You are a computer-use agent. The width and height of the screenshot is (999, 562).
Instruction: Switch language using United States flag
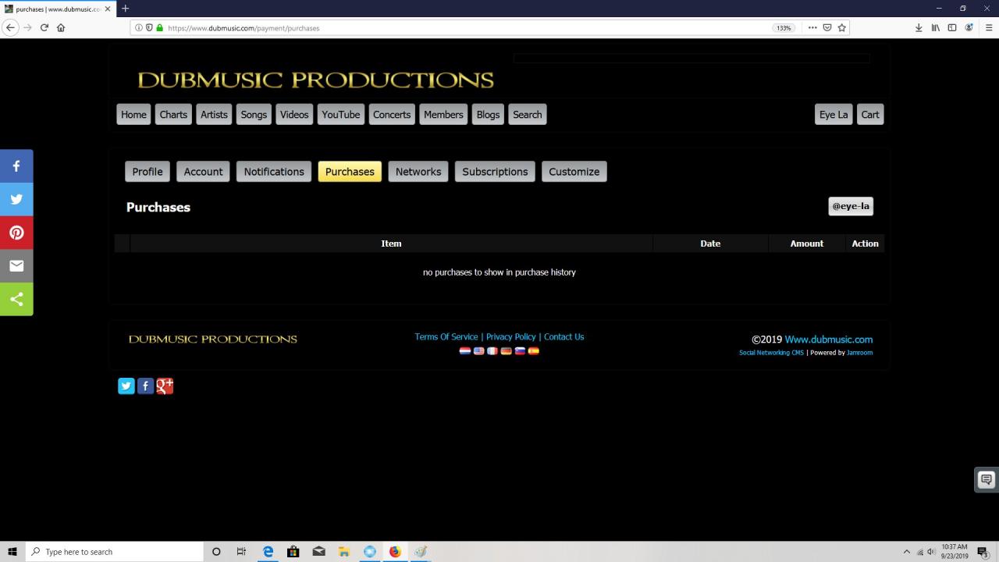pyautogui.click(x=478, y=351)
